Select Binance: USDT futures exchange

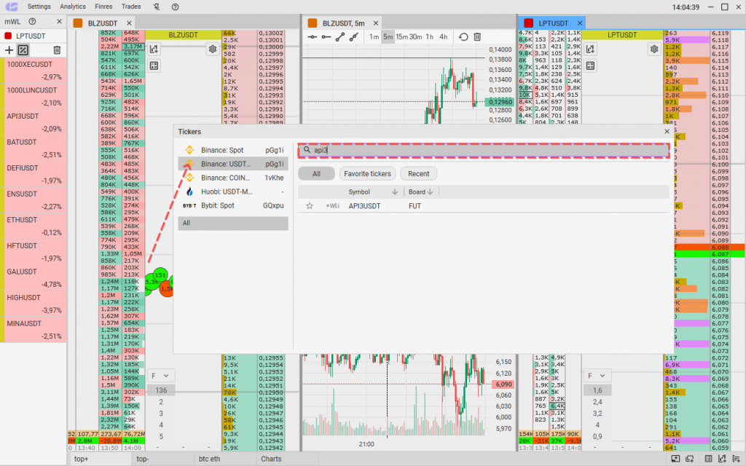click(233, 164)
